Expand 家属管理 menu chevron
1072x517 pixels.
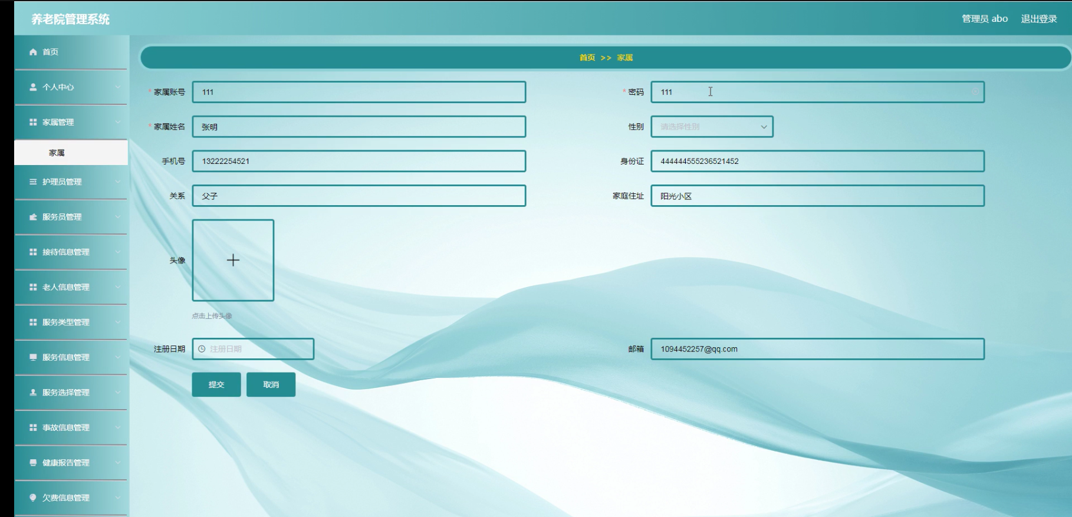[118, 122]
